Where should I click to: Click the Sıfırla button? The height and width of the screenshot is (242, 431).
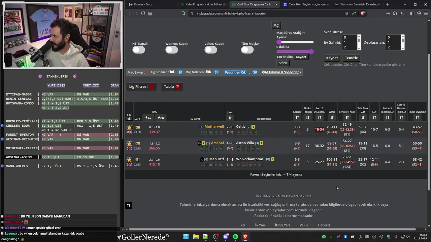[x=283, y=63]
